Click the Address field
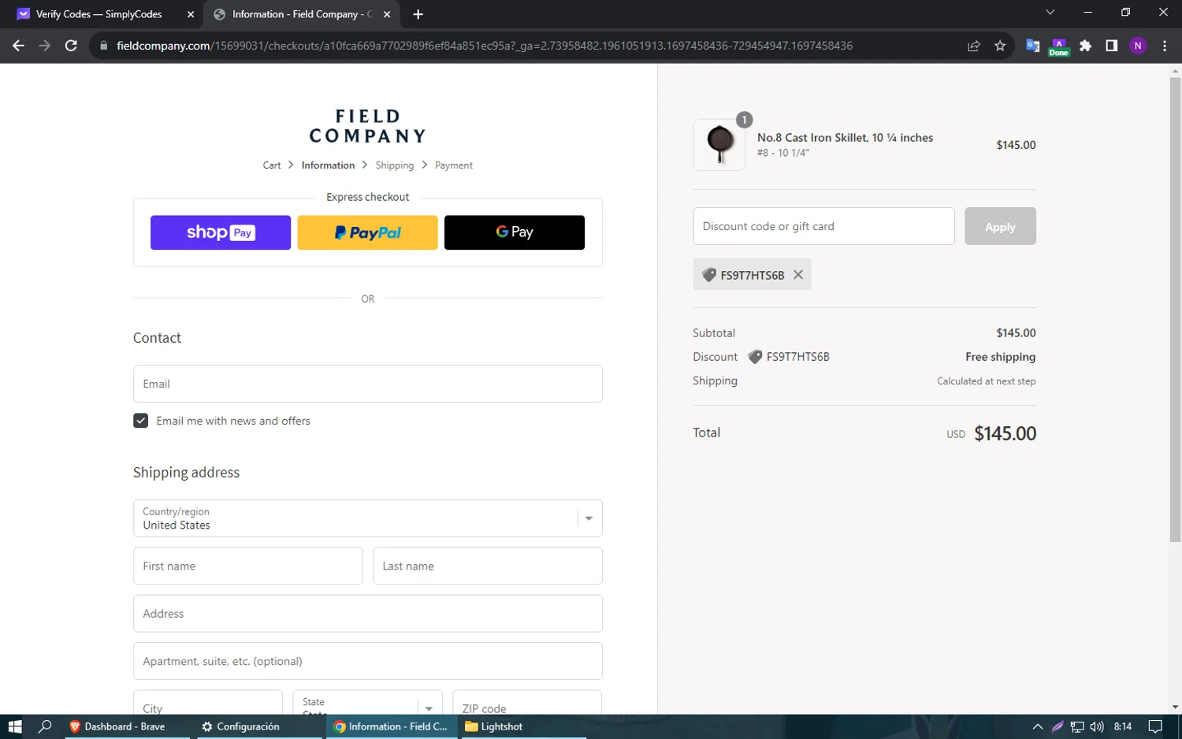The image size is (1182, 739). point(367,614)
